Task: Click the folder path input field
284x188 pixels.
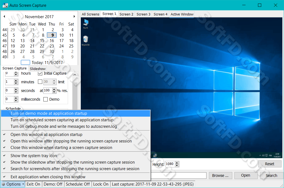Action: point(178,176)
